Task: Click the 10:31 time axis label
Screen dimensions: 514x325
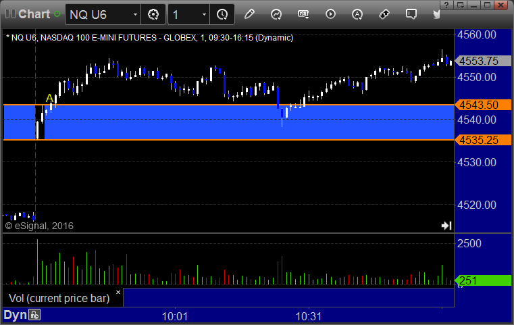Action: 309,316
